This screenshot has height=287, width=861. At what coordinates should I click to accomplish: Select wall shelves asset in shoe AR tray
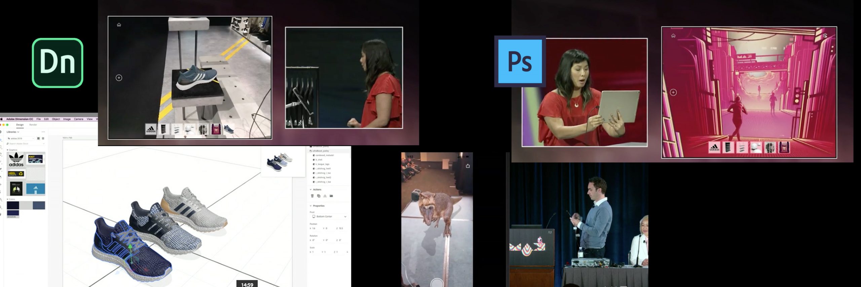tap(176, 129)
